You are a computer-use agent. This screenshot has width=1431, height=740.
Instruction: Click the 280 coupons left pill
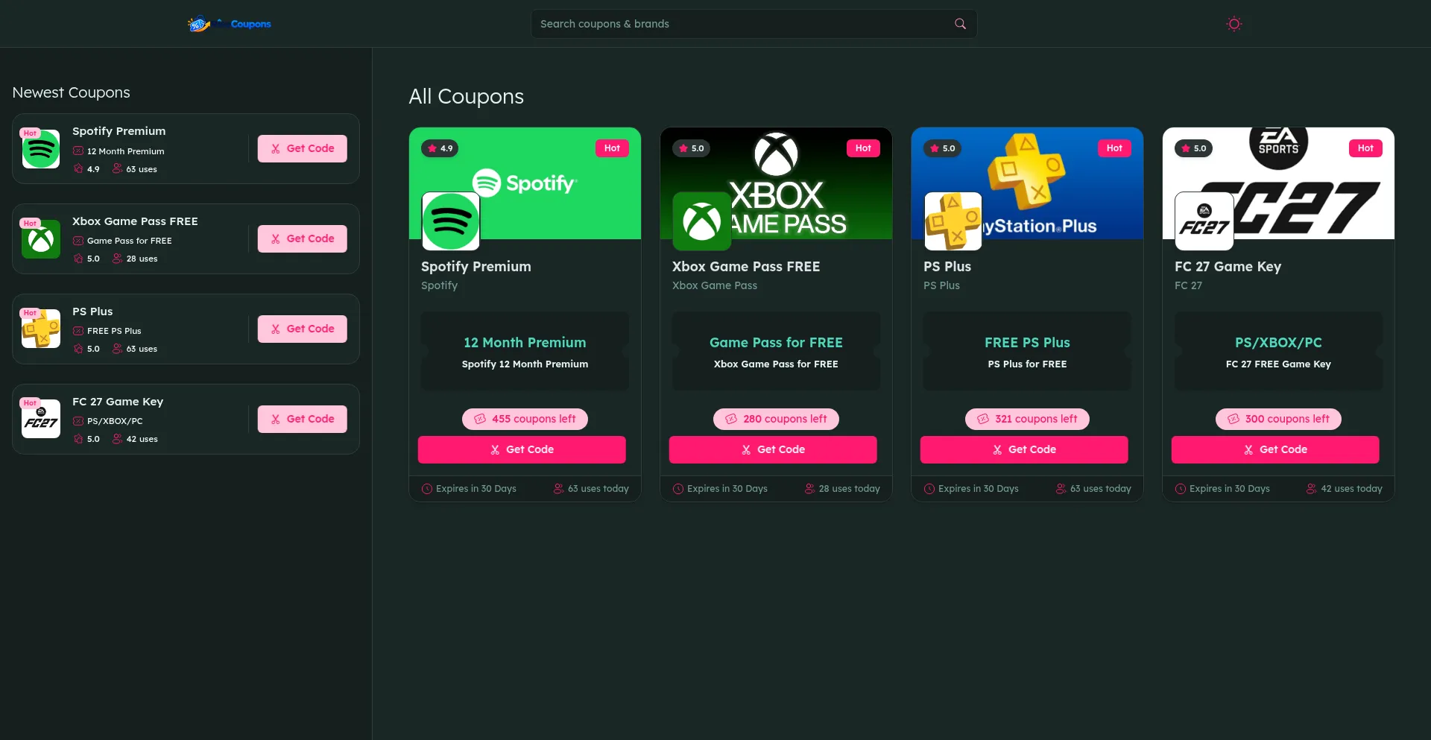pos(776,419)
